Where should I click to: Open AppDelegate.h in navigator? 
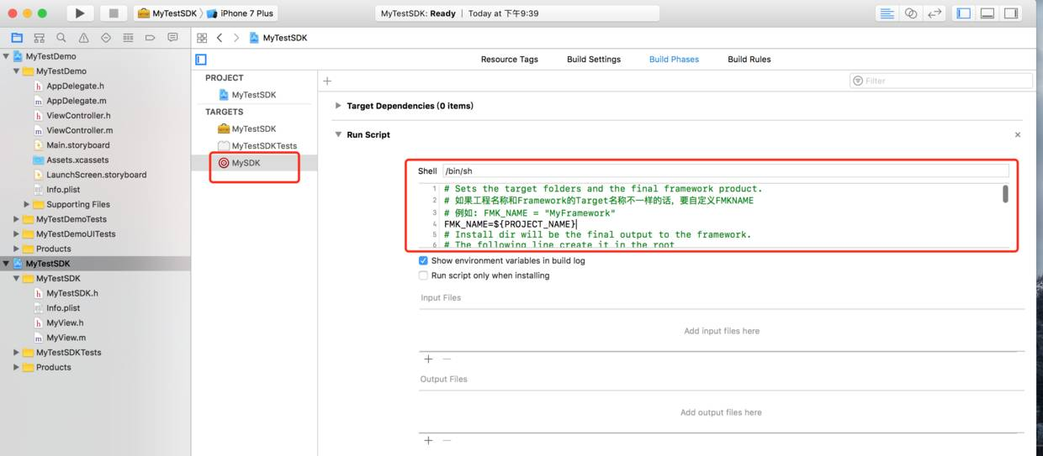pos(75,86)
